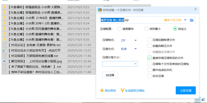207x103 pixels.
Task: Click the 立即压缩 button
Action: tap(186, 91)
